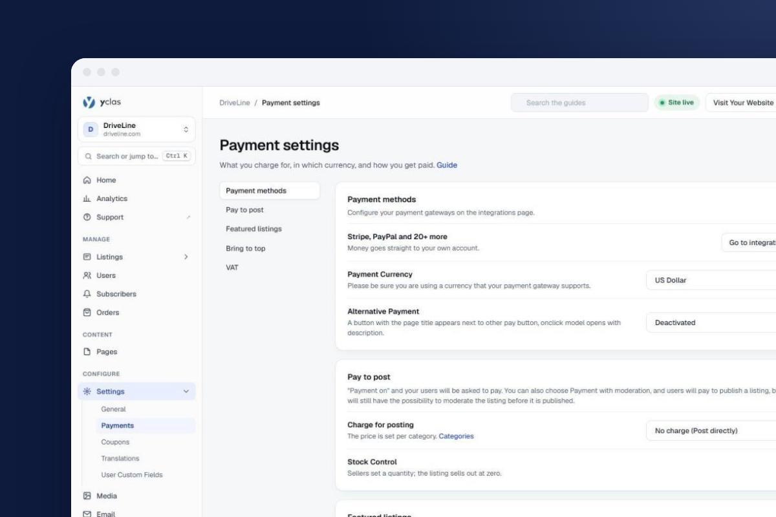Screen dimensions: 776x517
Task: Click the external link arrow beside Support
Action: pyautogui.click(x=188, y=218)
